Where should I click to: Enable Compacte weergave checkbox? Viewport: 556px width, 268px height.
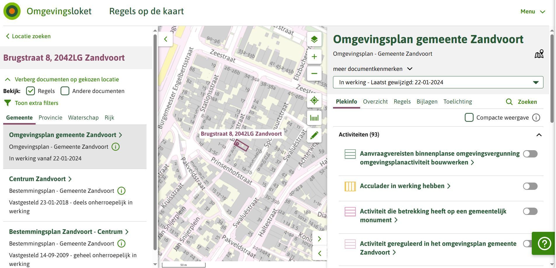pos(469,118)
